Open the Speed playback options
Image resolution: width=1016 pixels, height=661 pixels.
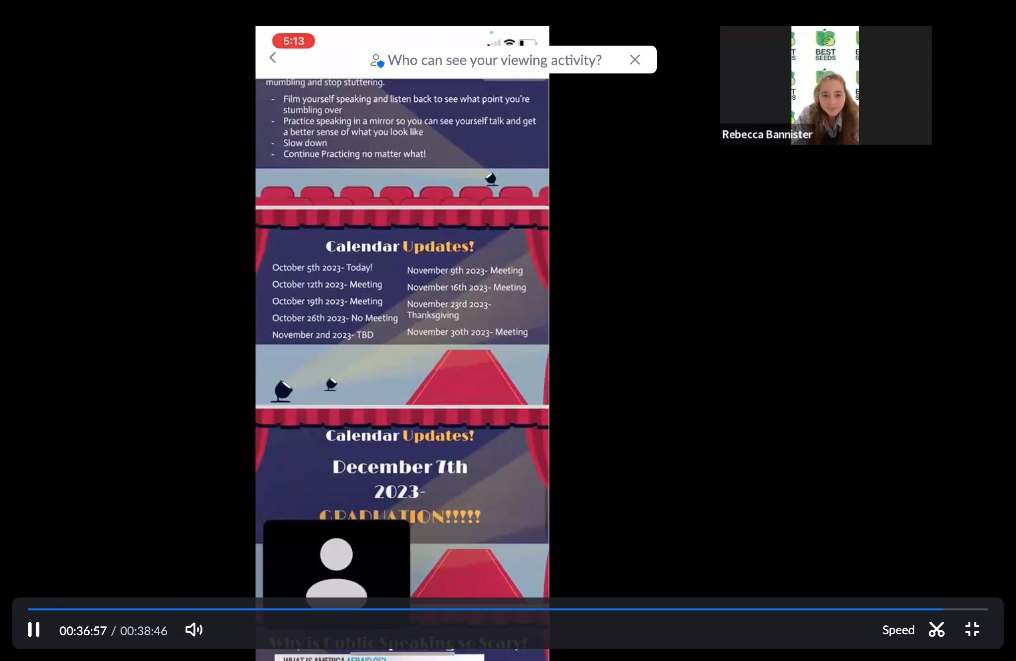tap(898, 630)
